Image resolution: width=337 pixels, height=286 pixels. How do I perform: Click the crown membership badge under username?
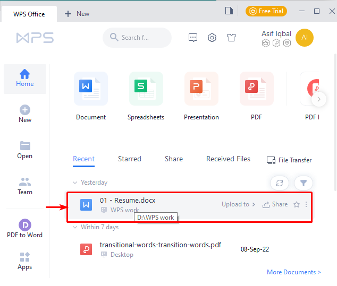point(266,43)
